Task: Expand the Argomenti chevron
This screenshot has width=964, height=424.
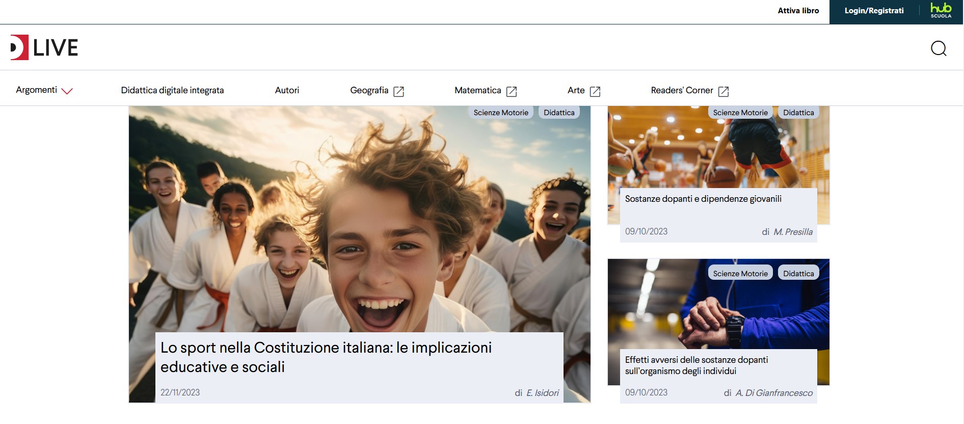Action: pyautogui.click(x=67, y=91)
